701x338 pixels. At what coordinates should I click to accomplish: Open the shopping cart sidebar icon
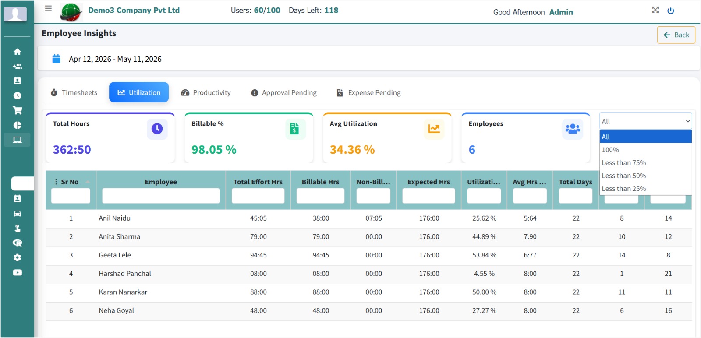[x=18, y=110]
